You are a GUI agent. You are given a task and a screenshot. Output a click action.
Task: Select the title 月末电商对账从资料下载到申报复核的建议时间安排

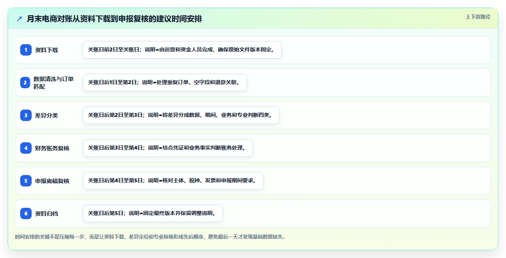tap(114, 19)
